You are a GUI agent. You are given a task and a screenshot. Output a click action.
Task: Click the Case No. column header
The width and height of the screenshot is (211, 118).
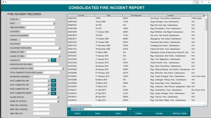click(x=81, y=15)
